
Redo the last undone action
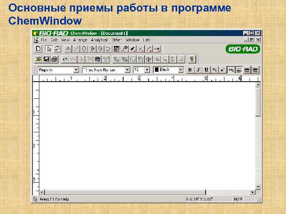tap(73, 59)
